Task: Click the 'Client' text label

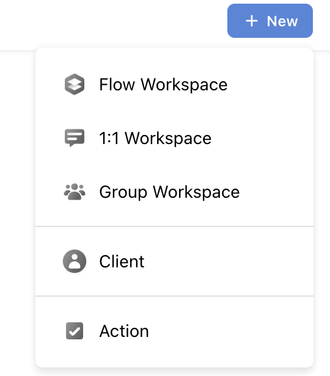Action: point(122,261)
